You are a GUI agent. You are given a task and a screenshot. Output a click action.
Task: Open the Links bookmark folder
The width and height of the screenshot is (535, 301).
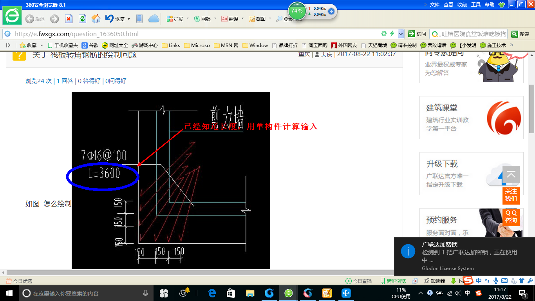[171, 45]
